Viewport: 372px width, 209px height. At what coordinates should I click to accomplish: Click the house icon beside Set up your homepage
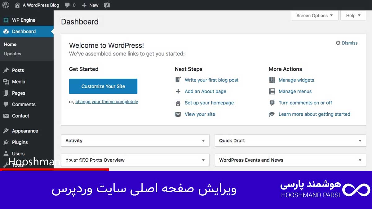coord(178,103)
